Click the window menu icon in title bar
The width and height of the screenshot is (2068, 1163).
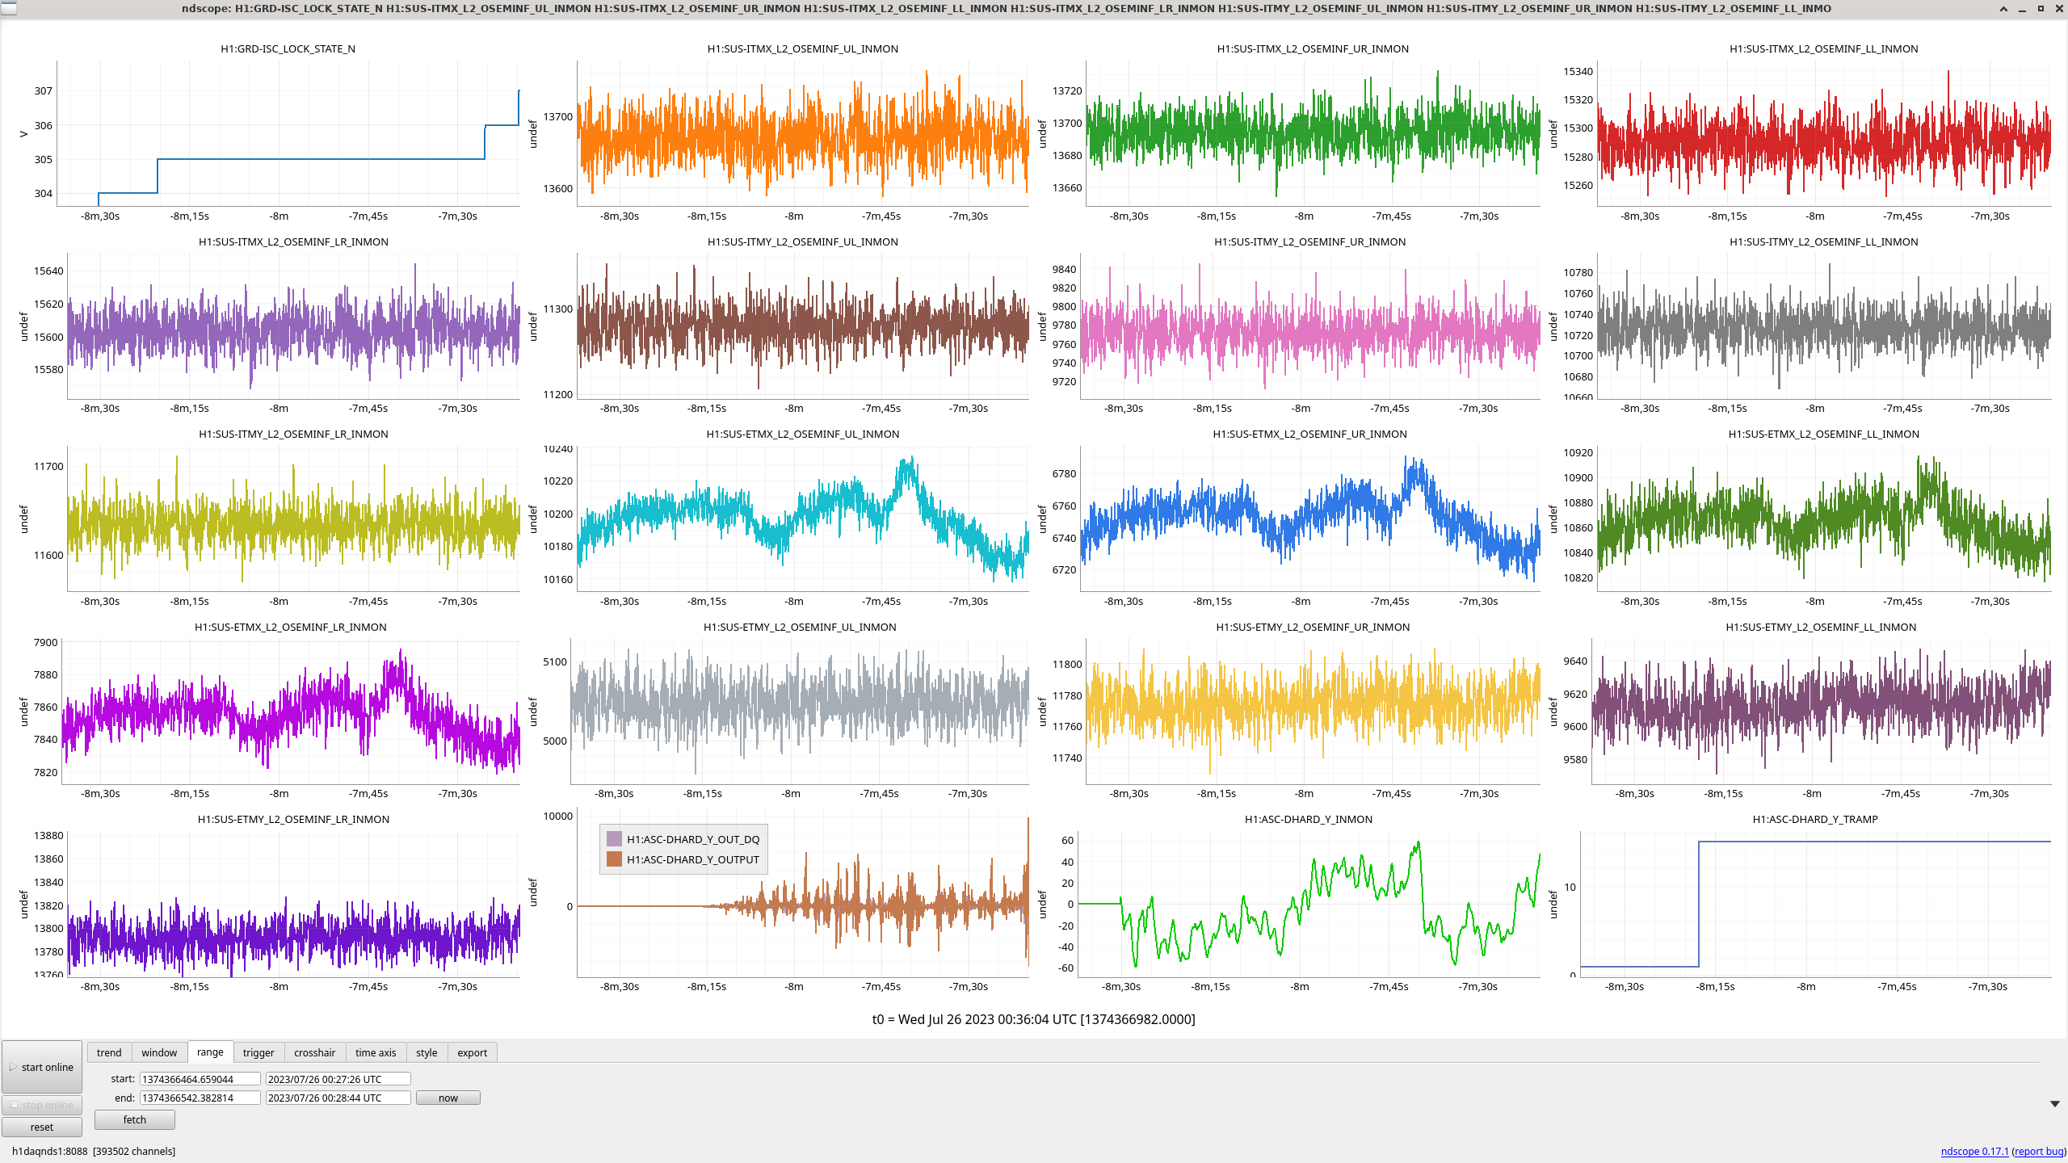(x=8, y=8)
